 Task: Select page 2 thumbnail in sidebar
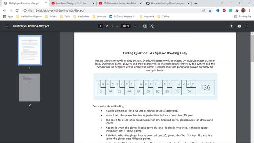[x=30, y=87]
